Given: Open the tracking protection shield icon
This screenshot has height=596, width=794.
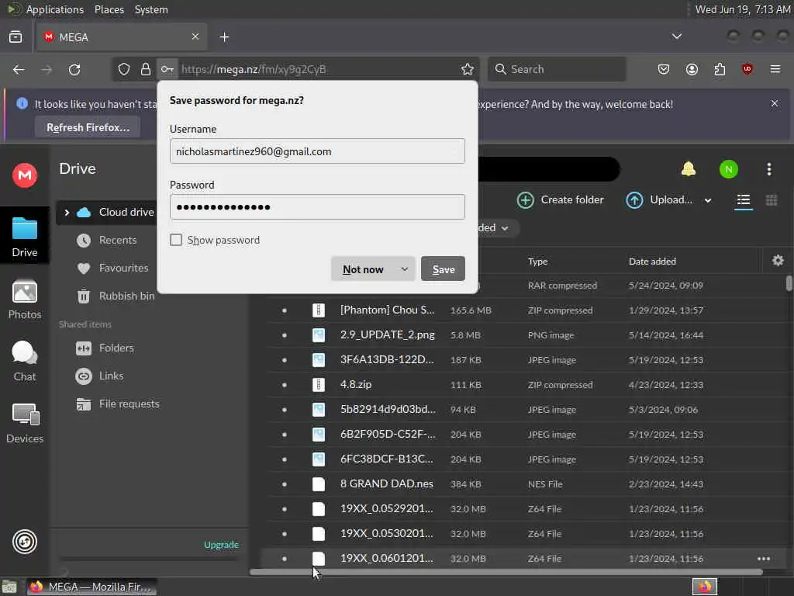Looking at the screenshot, I should point(124,69).
